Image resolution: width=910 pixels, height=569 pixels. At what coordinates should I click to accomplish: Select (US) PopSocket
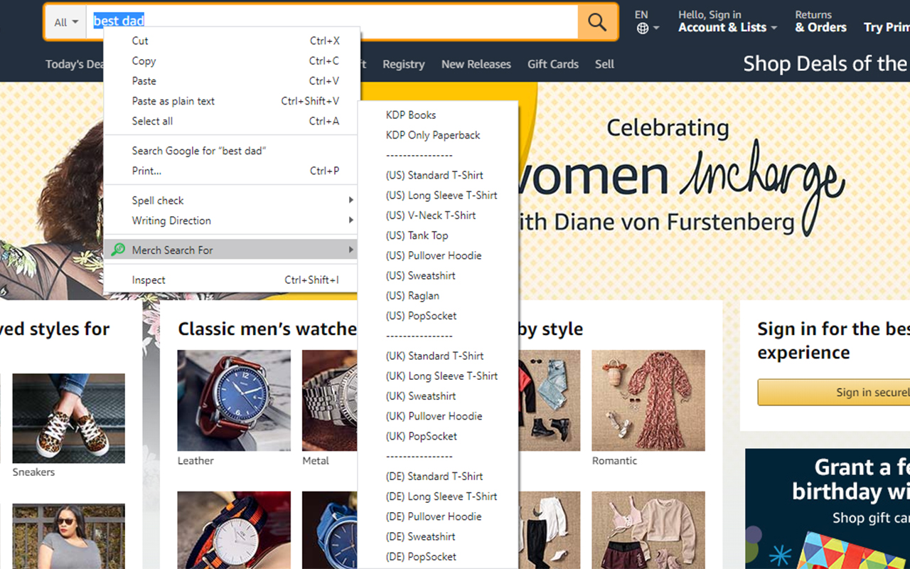coord(438,316)
